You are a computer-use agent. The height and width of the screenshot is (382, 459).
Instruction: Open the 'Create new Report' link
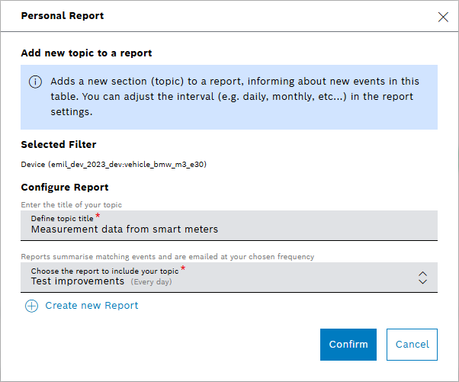91,306
